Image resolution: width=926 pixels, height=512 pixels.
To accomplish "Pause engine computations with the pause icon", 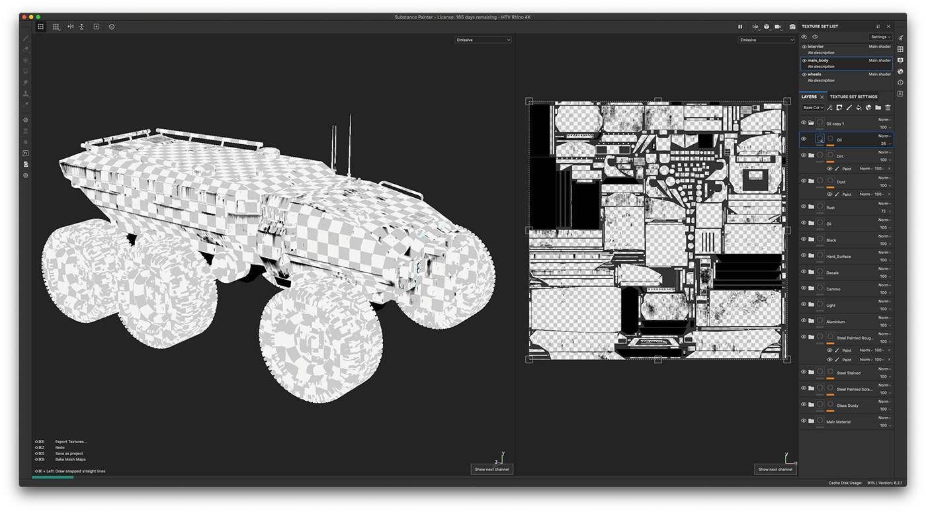I will coord(740,27).
